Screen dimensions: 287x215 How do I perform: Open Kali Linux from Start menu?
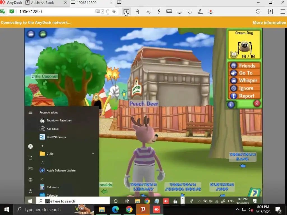pos(52,129)
